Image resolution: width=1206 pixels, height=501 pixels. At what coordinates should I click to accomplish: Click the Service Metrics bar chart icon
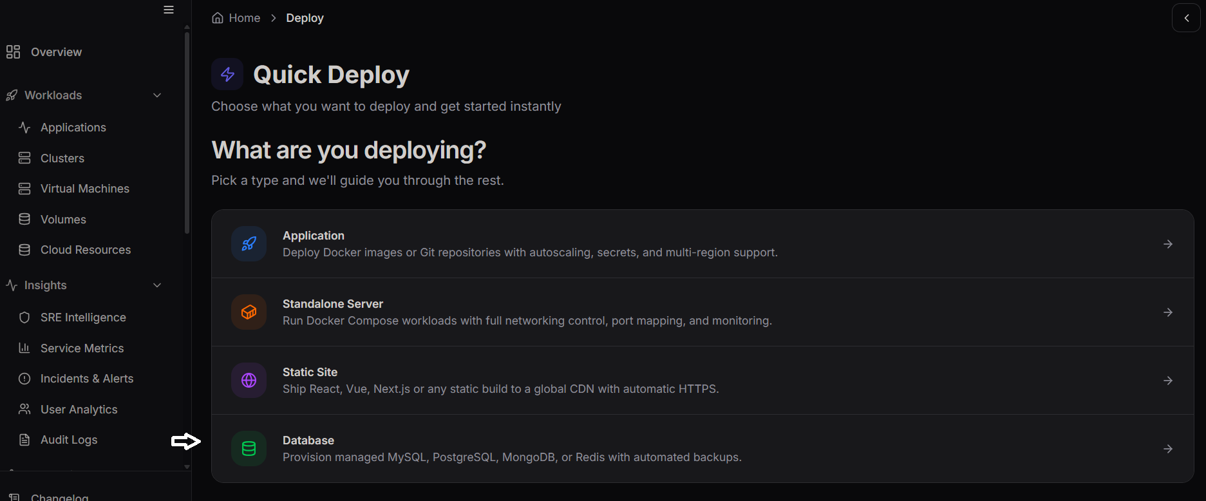24,348
